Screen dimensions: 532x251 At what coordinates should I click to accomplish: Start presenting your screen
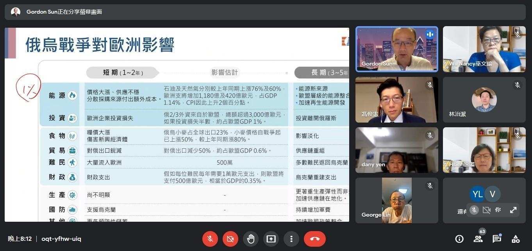[271, 239]
